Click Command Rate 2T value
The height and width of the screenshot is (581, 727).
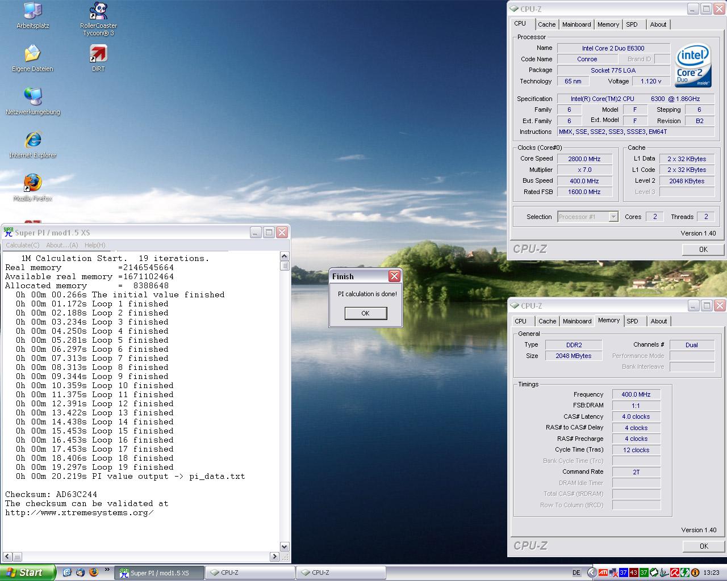636,471
